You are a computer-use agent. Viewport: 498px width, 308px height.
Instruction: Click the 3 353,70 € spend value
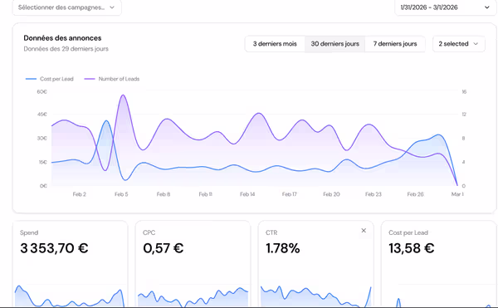pos(54,248)
